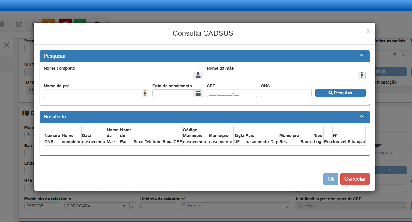Click the Nome do Pai column header
This screenshot has height=222, width=412.
coord(126,136)
